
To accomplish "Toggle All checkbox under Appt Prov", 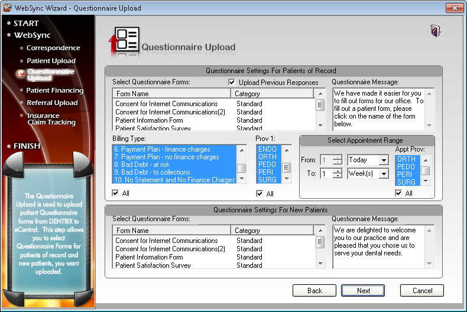I will click(399, 193).
